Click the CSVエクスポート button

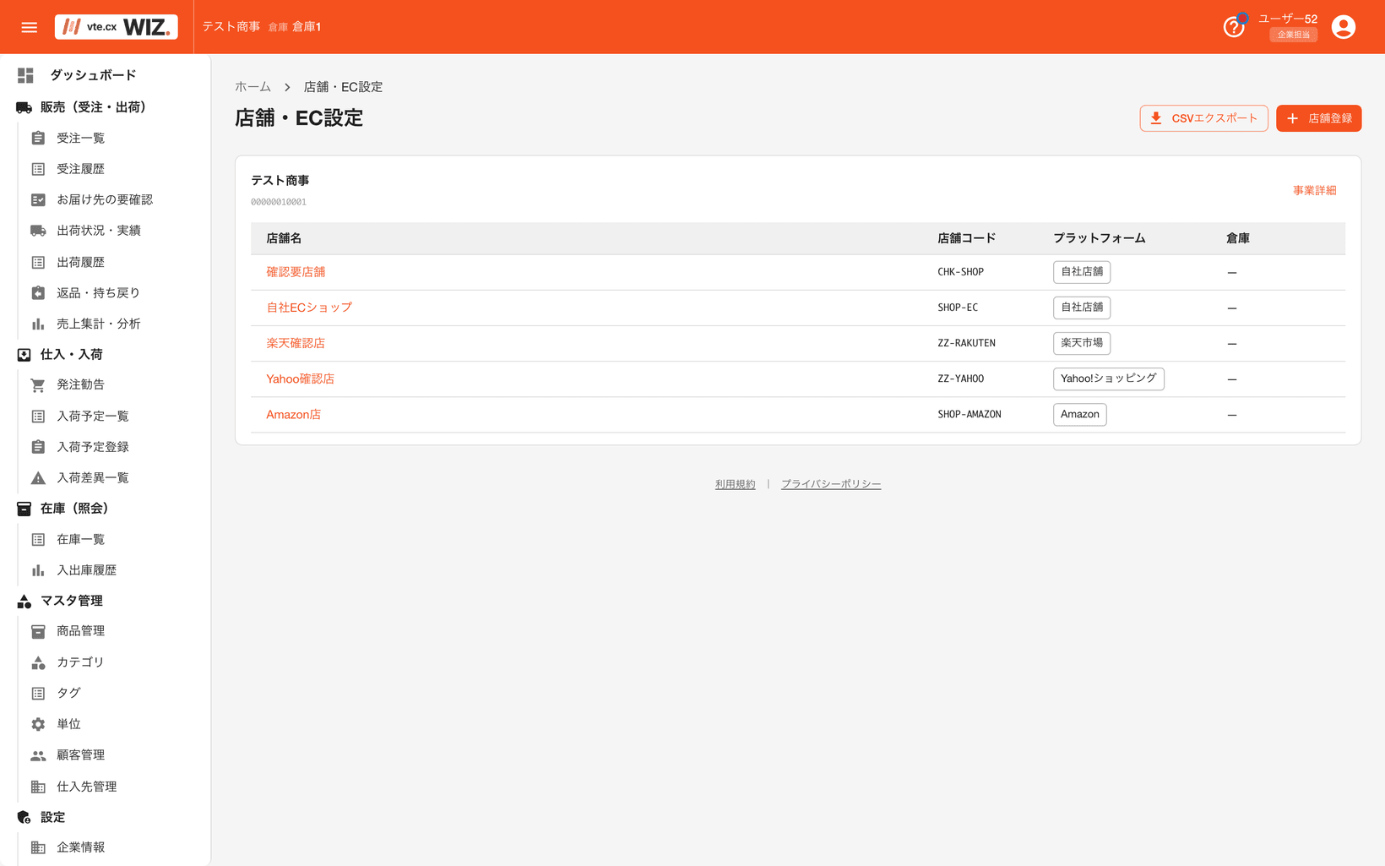(x=1203, y=118)
